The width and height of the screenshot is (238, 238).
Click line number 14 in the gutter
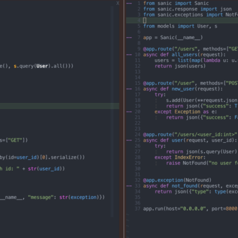click(x=137, y=78)
